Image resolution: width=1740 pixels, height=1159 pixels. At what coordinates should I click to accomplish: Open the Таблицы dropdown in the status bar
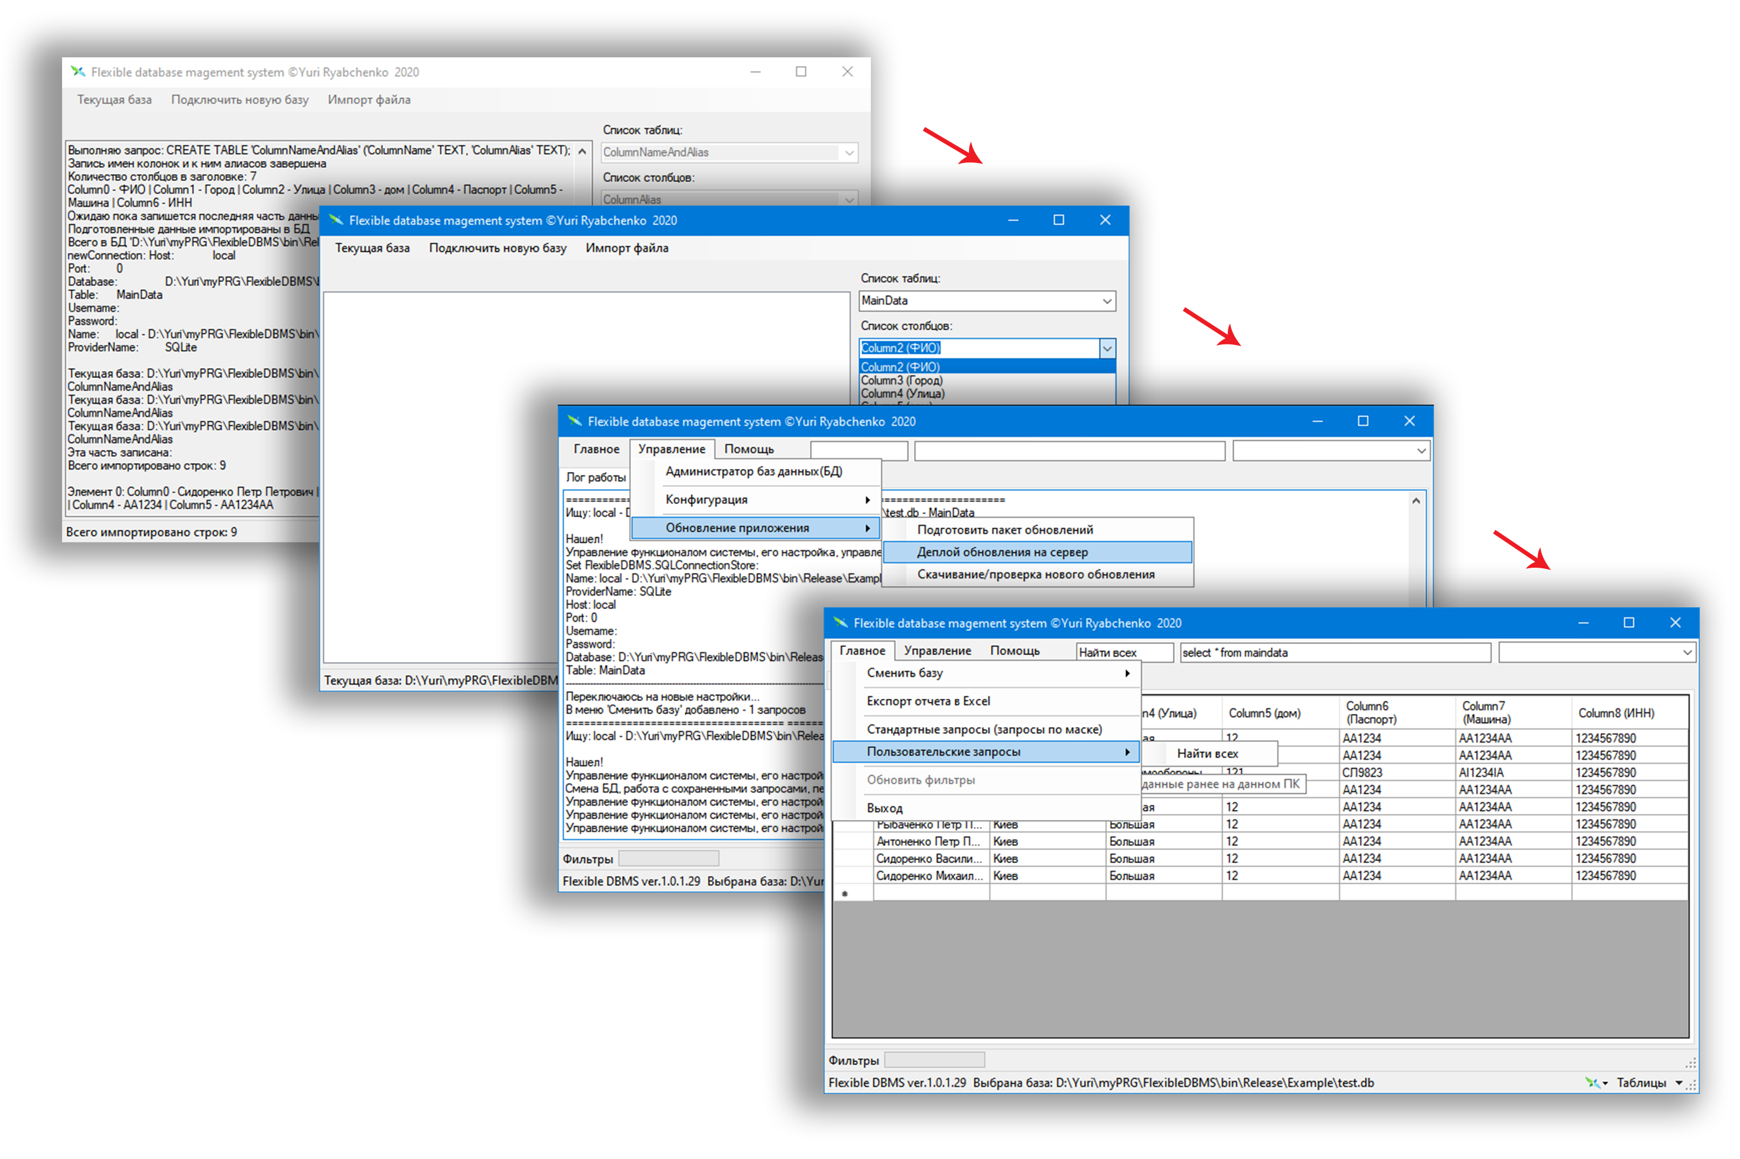point(1650,1083)
